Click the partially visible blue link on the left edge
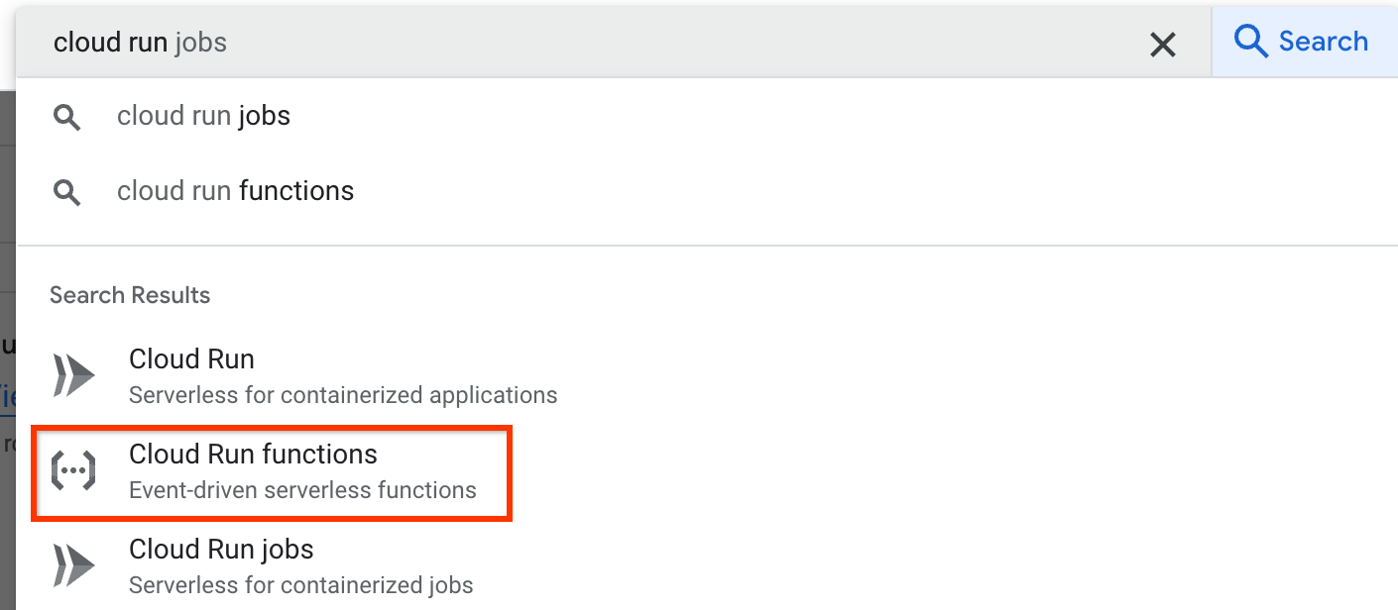The image size is (1398, 610). coord(5,396)
